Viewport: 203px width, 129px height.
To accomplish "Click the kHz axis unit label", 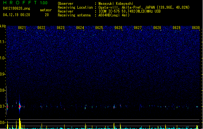I will pyautogui.click(x=3, y=26).
